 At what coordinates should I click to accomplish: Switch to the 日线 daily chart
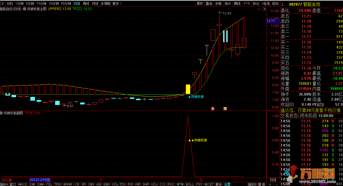tap(77, 3)
